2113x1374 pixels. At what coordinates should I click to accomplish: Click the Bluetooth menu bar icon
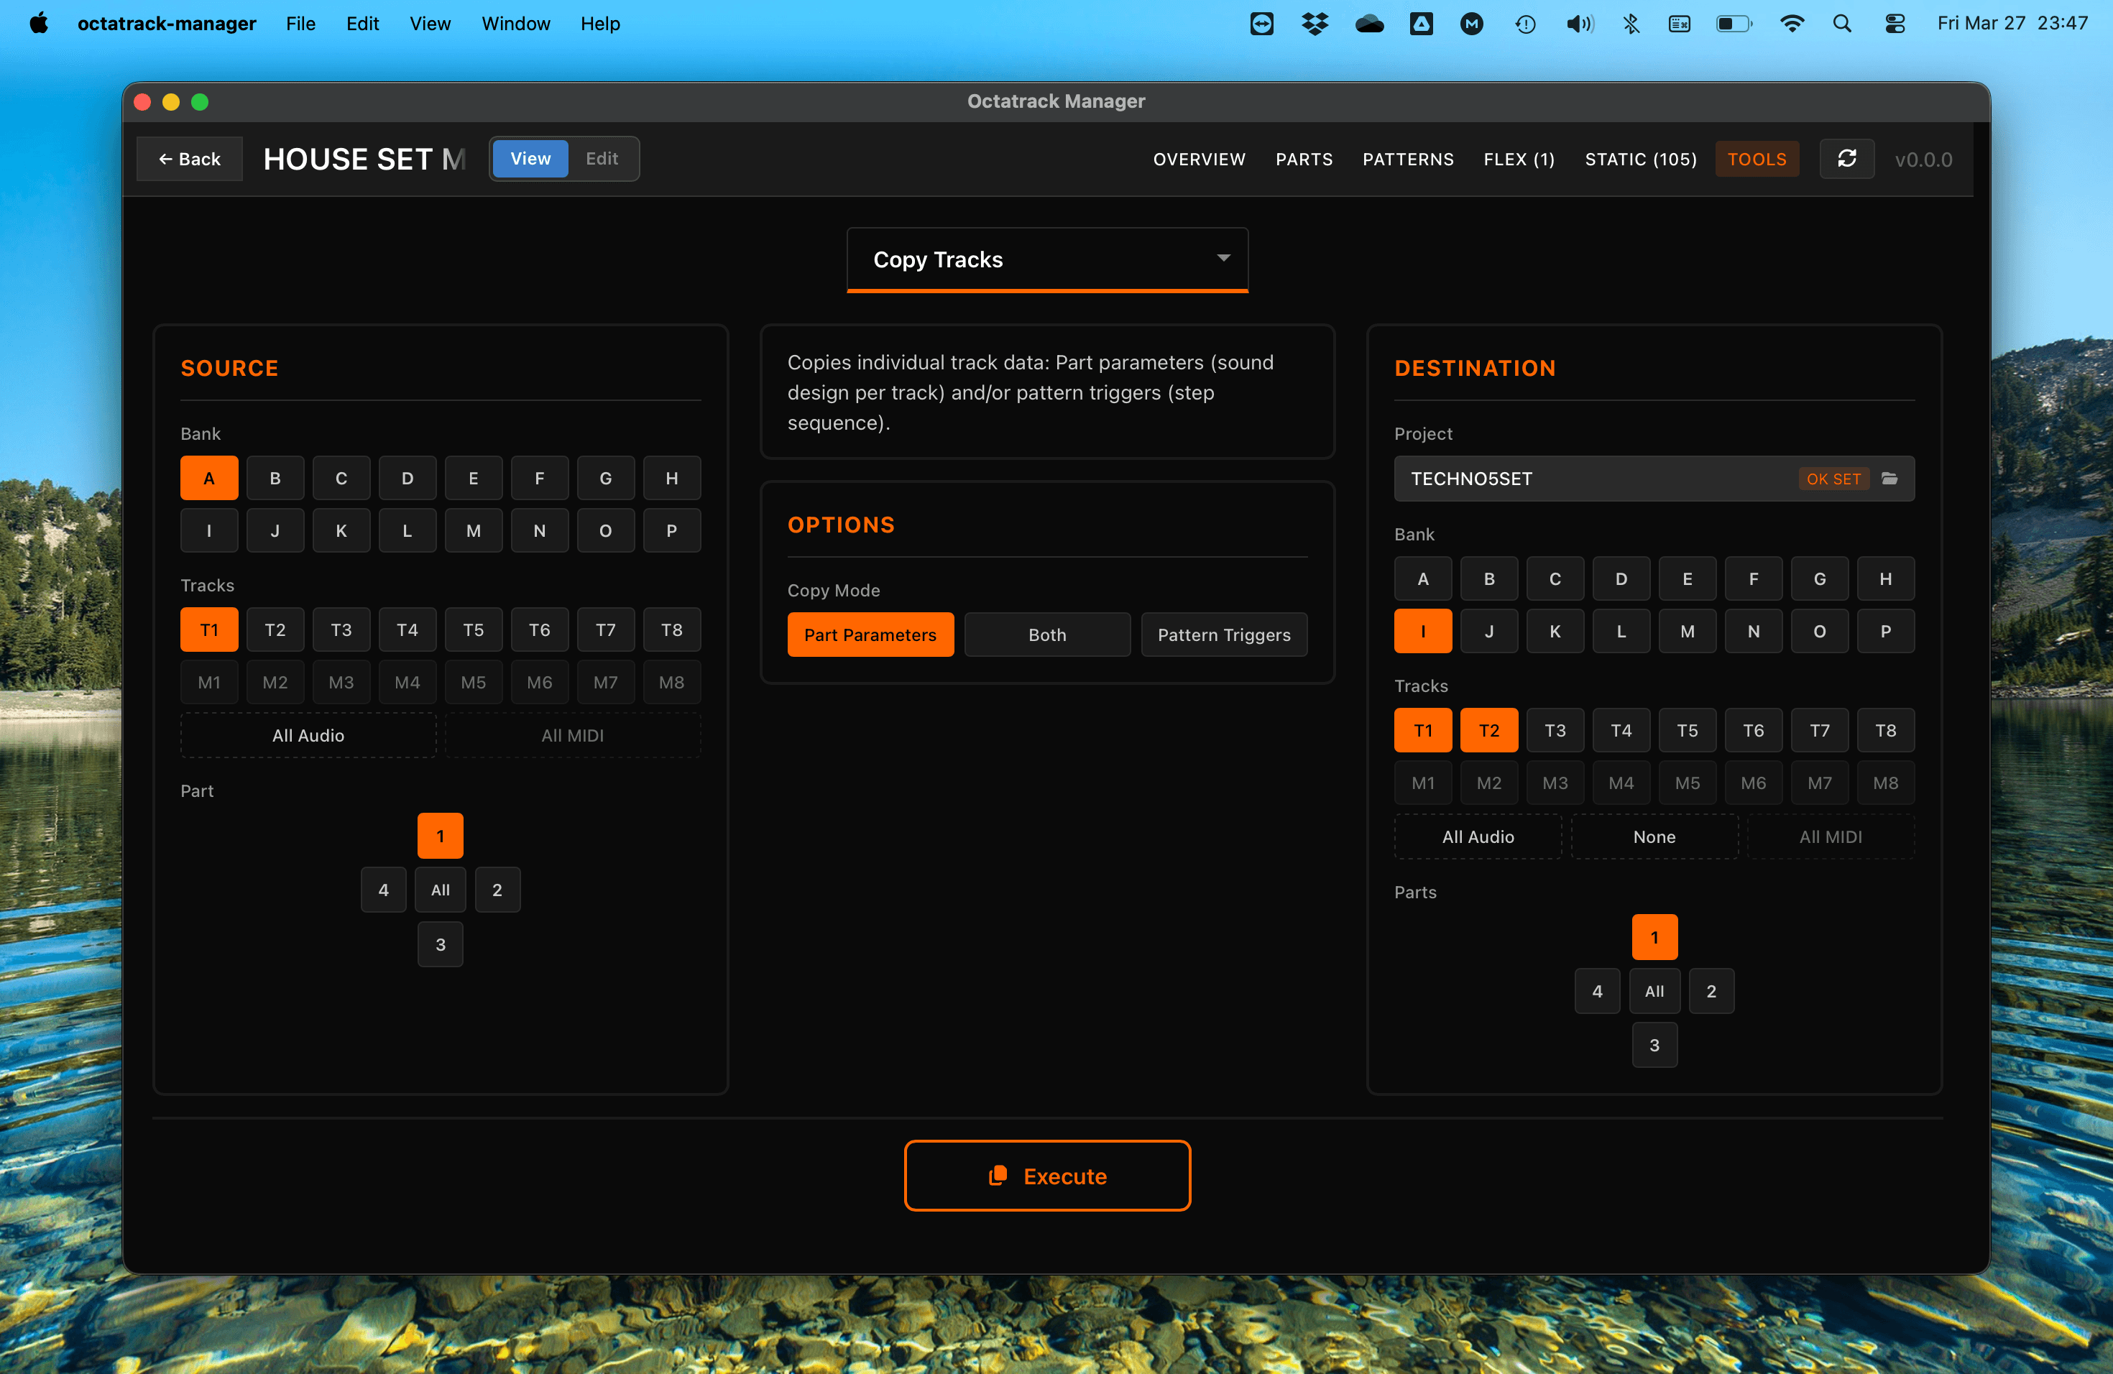[x=1631, y=24]
